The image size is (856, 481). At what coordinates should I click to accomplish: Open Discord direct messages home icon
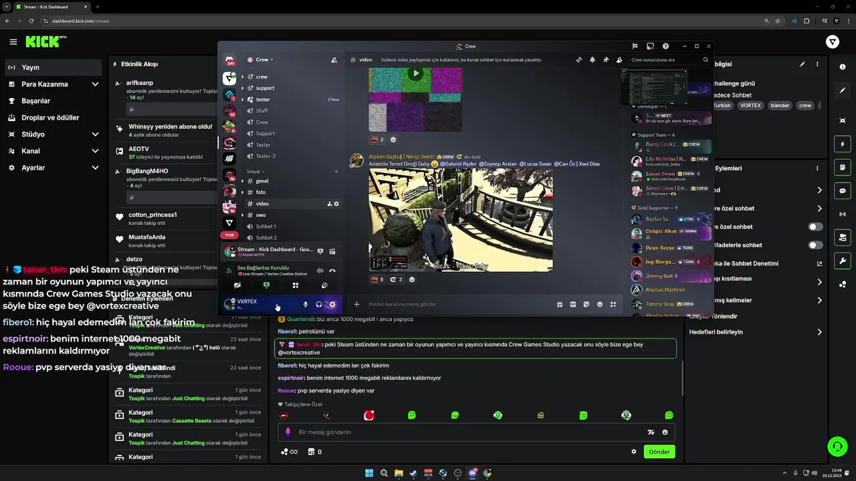point(229,61)
